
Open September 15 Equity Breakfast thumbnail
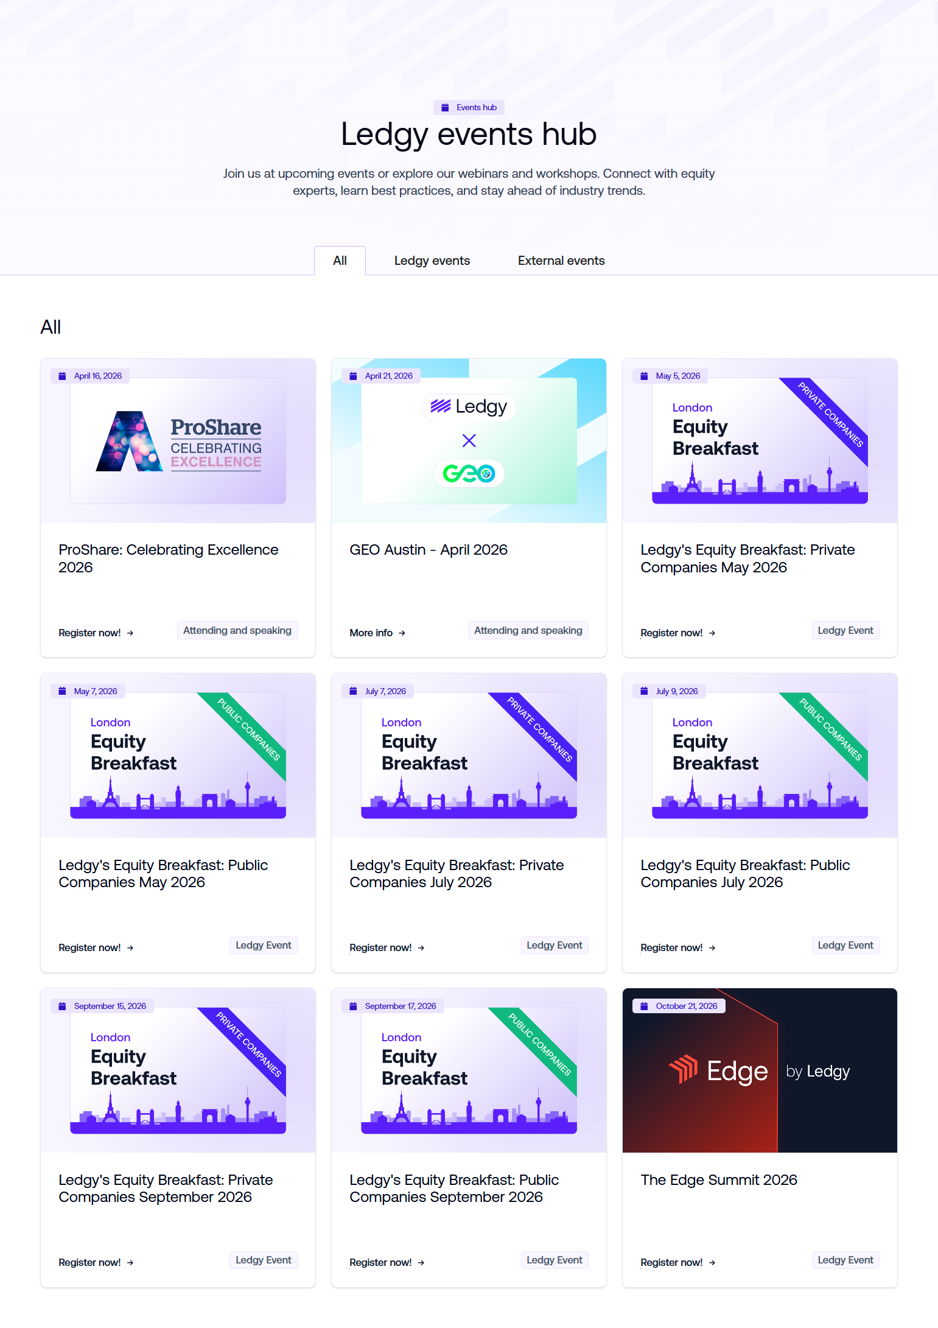178,1070
